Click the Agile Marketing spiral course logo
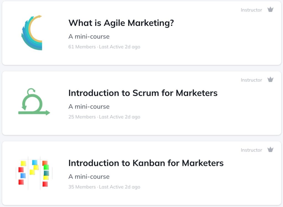The height and width of the screenshot is (207, 283). (x=32, y=33)
